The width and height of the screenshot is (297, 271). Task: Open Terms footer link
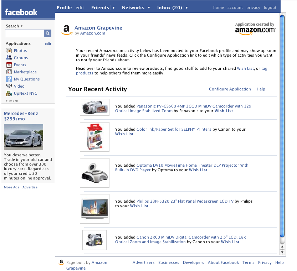coord(248,262)
